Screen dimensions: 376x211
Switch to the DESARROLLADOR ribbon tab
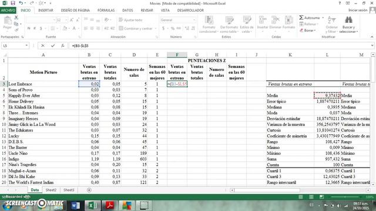tap(190, 11)
